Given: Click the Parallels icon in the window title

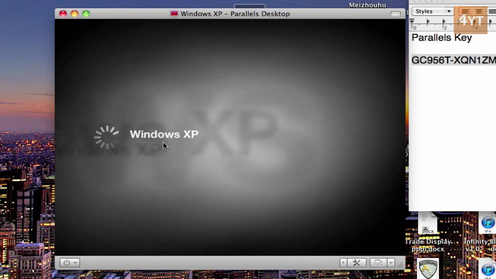Looking at the screenshot, I should 174,14.
